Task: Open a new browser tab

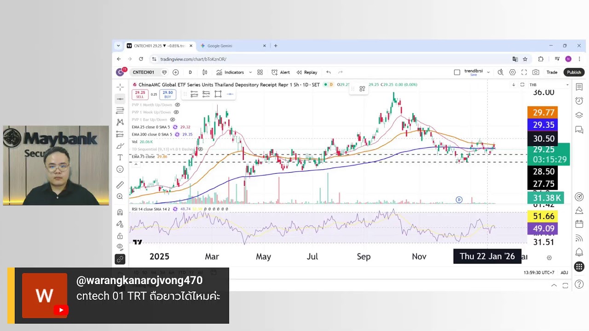Action: [x=276, y=46]
